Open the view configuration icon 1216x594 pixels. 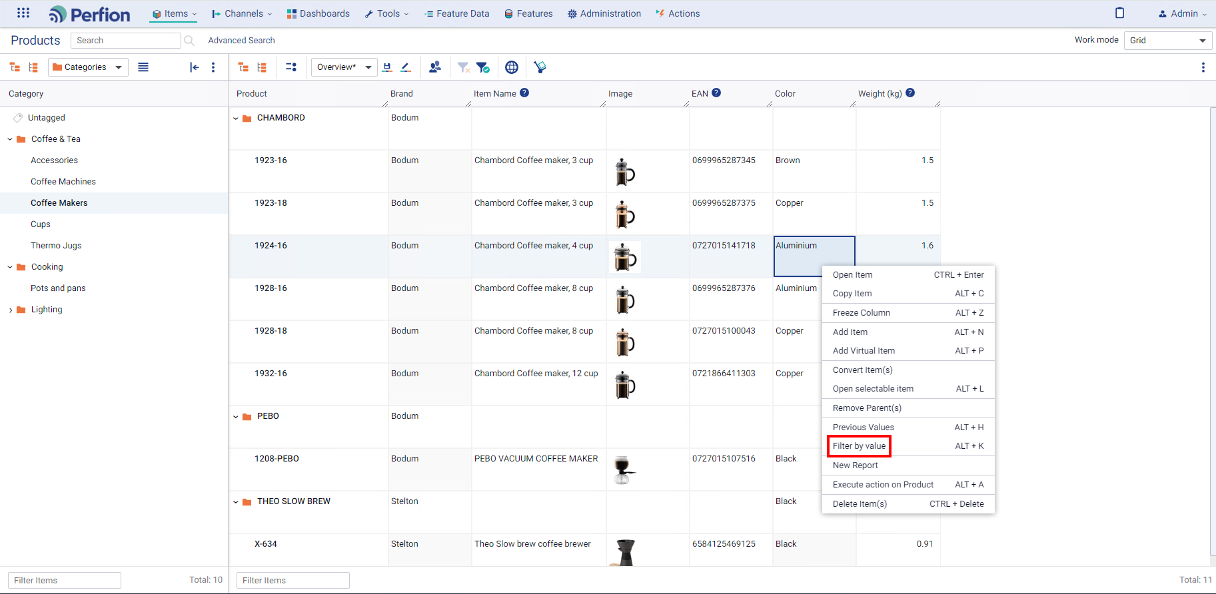291,67
